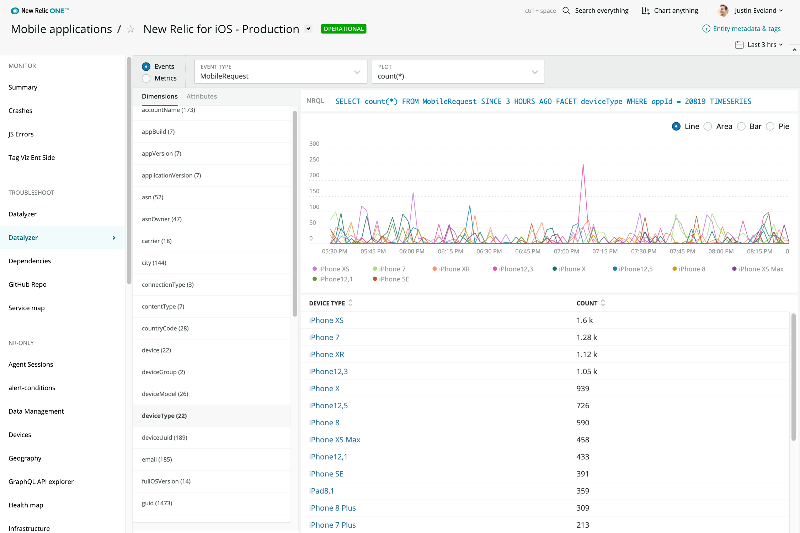The image size is (800, 533).
Task: Open the Event Type MobileRequest dropdown
Action: pos(280,72)
